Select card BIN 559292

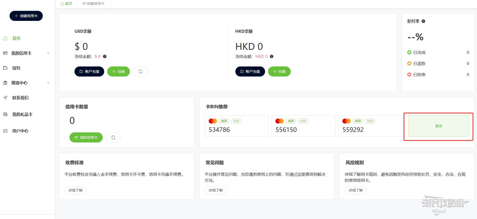(370, 126)
